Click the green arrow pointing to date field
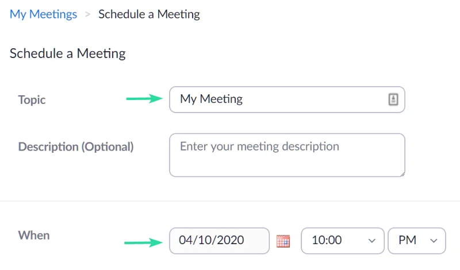 (x=143, y=241)
